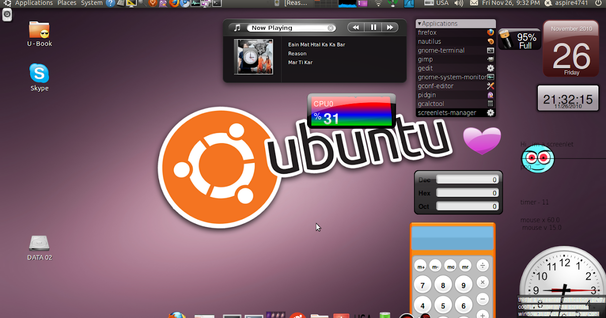The image size is (606, 318).
Task: Click the Firefox icon in the bottom dock
Action: coord(177,315)
